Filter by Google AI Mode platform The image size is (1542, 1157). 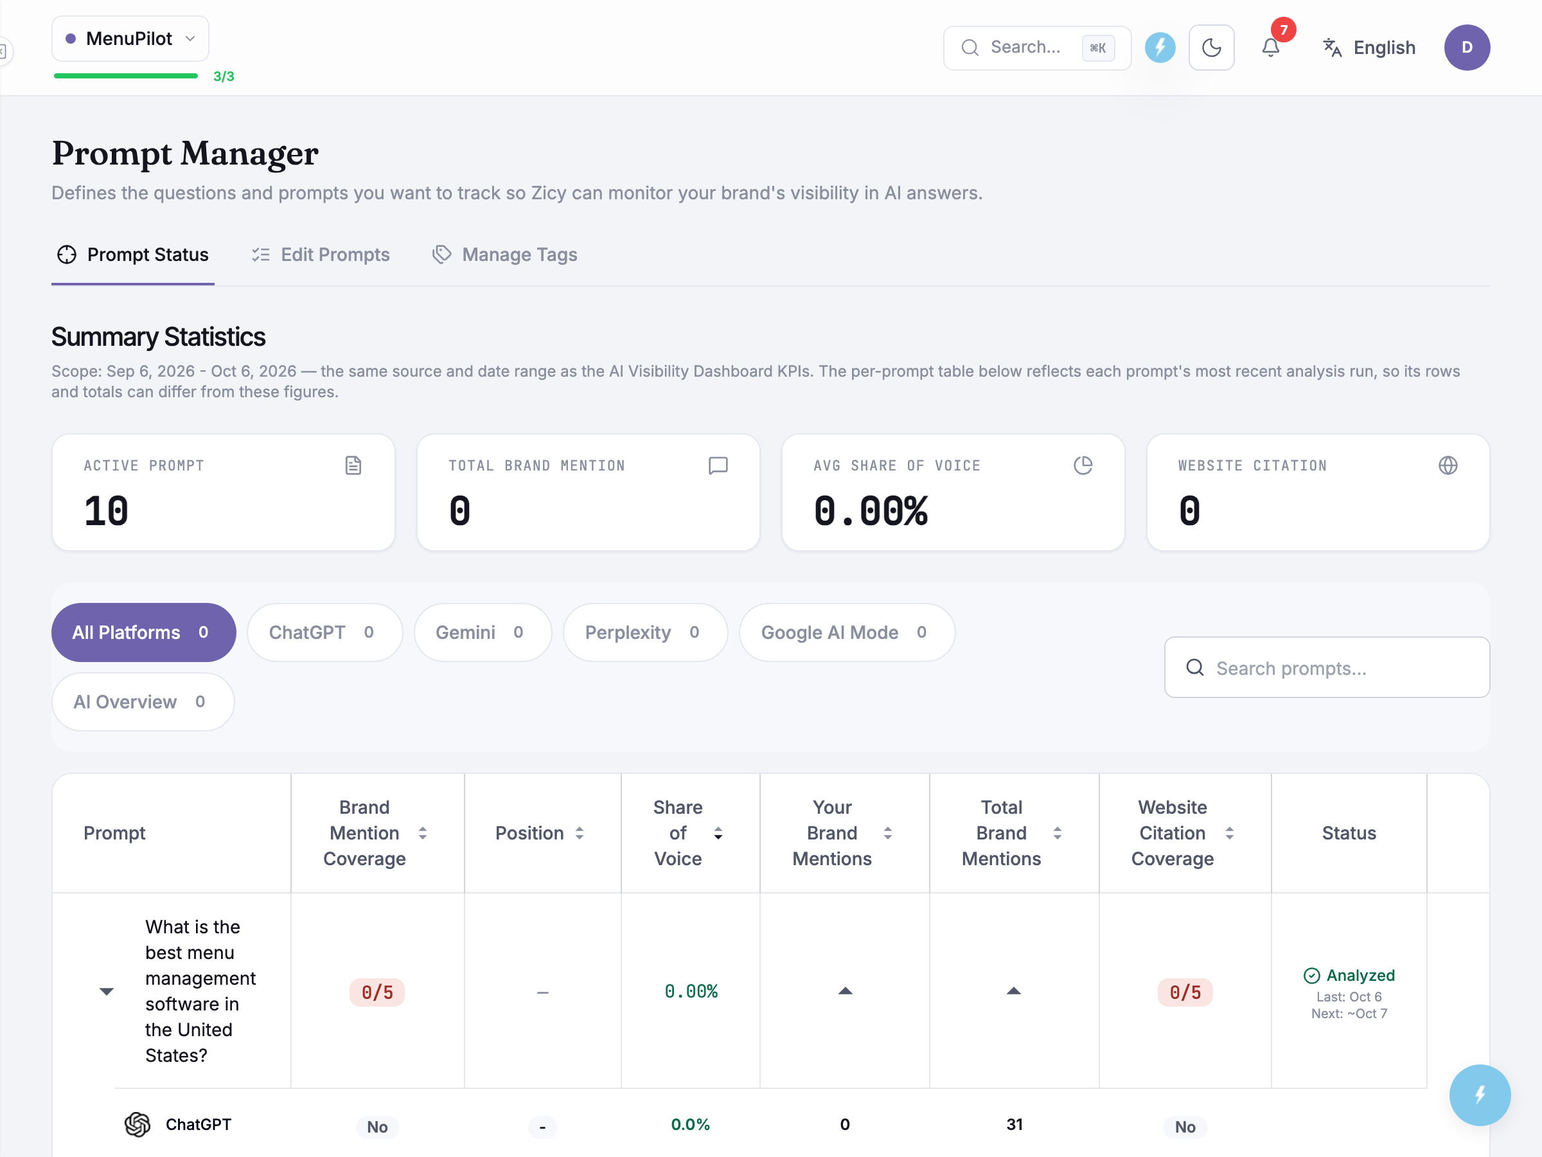click(846, 632)
